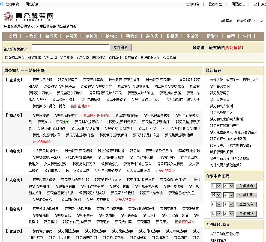Go to 首页 in the navigation bar

pos(13,36)
